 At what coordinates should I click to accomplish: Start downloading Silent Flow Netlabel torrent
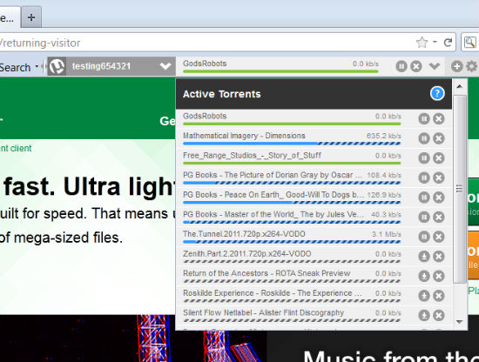pos(424,315)
